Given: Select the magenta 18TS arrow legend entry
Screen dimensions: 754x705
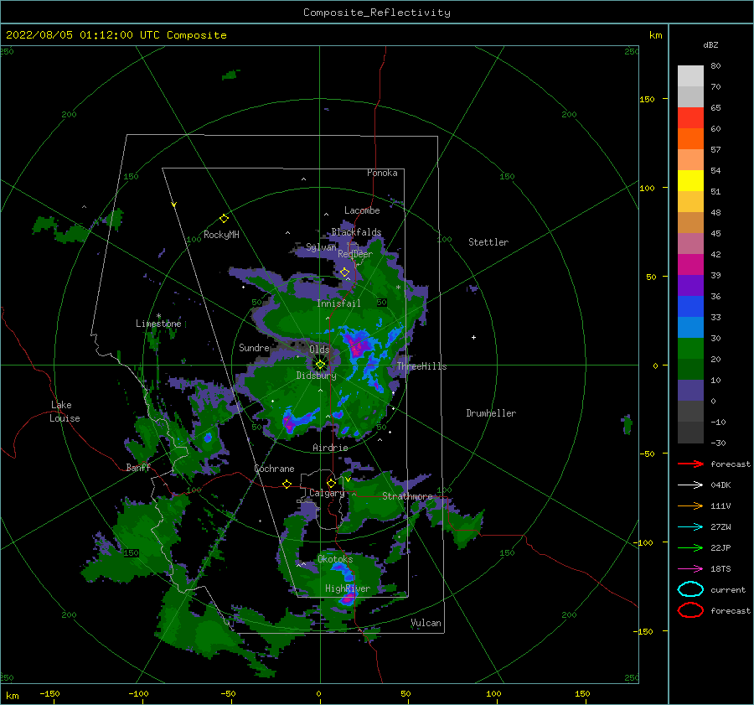Looking at the screenshot, I should pos(690,569).
